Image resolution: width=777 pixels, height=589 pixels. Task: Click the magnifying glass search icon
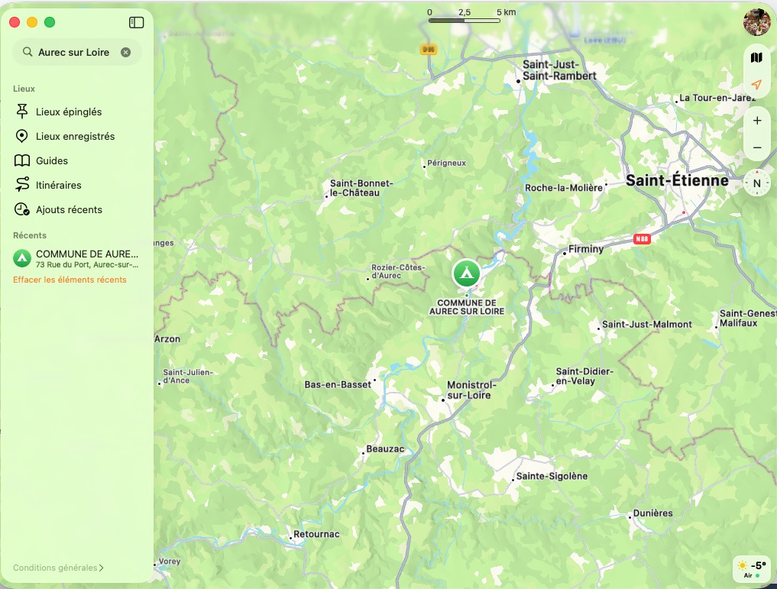(28, 52)
